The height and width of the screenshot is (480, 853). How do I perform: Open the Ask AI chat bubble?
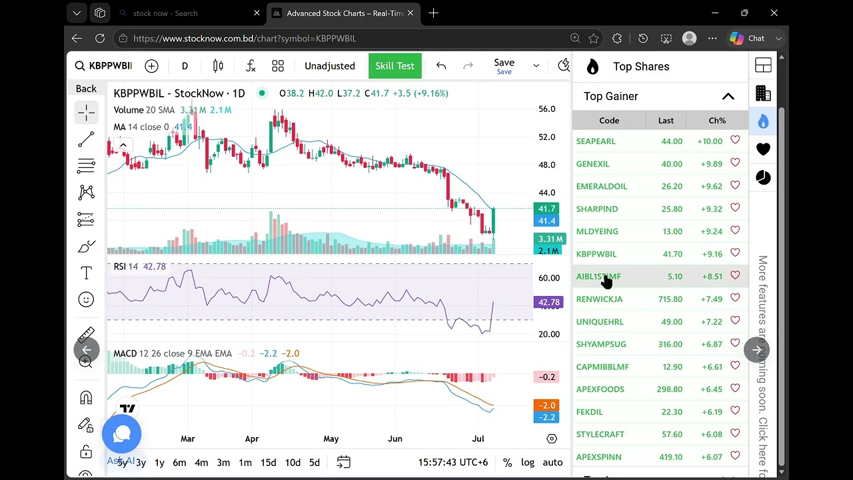(122, 434)
